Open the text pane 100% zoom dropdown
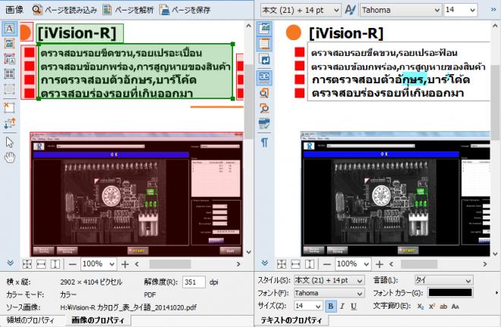The width and height of the screenshot is (501, 327). pos(352,264)
